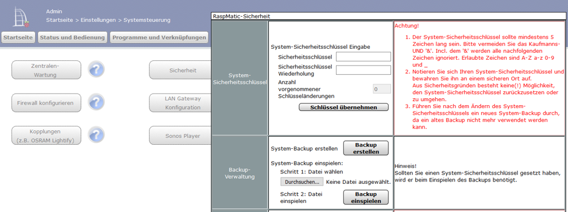This screenshot has width=568, height=212.
Task: Click Backup-Verwaltung section label
Action: point(239,173)
